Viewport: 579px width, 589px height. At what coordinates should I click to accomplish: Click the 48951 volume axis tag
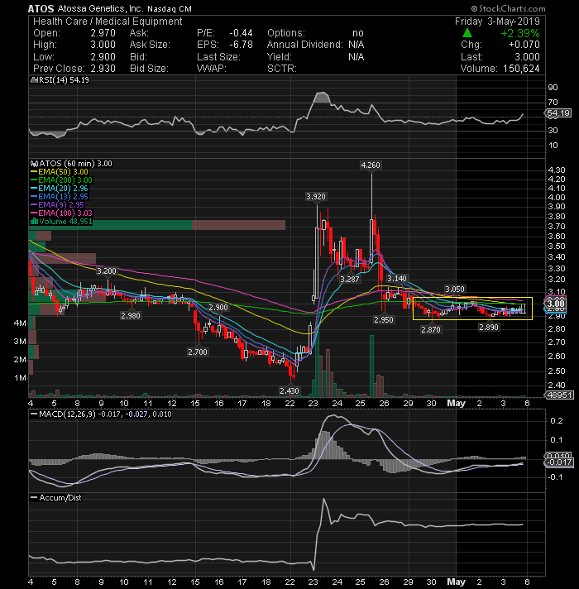[559, 395]
